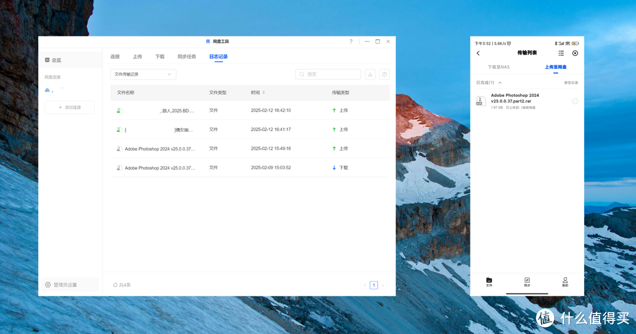Switch to the 下载至NAS tab
Screen dimensions: 636x334
tap(498, 67)
